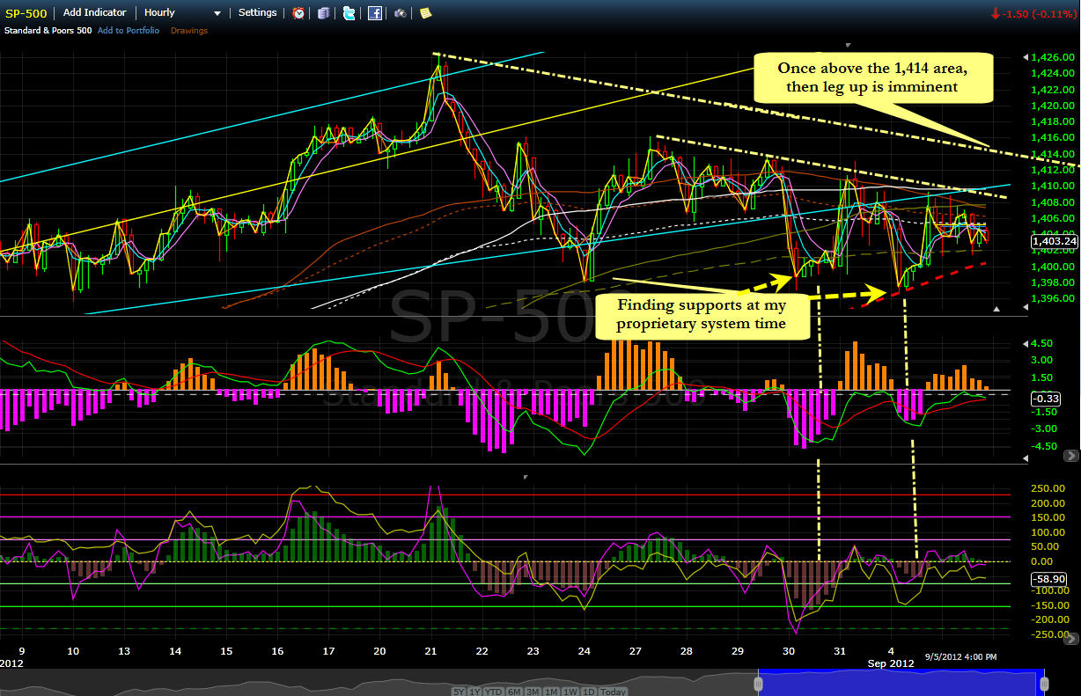Open the Settings menu
Image resolution: width=1081 pixels, height=696 pixels.
(x=257, y=13)
